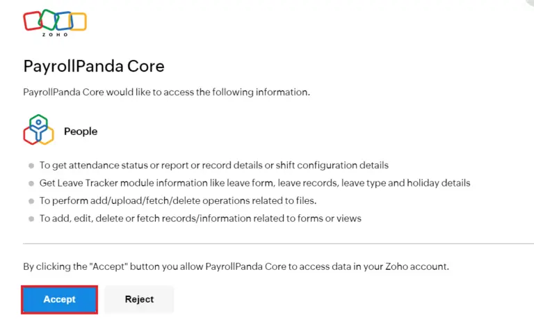Click the 'would like to access' description line
The image size is (534, 327).
pyautogui.click(x=167, y=92)
